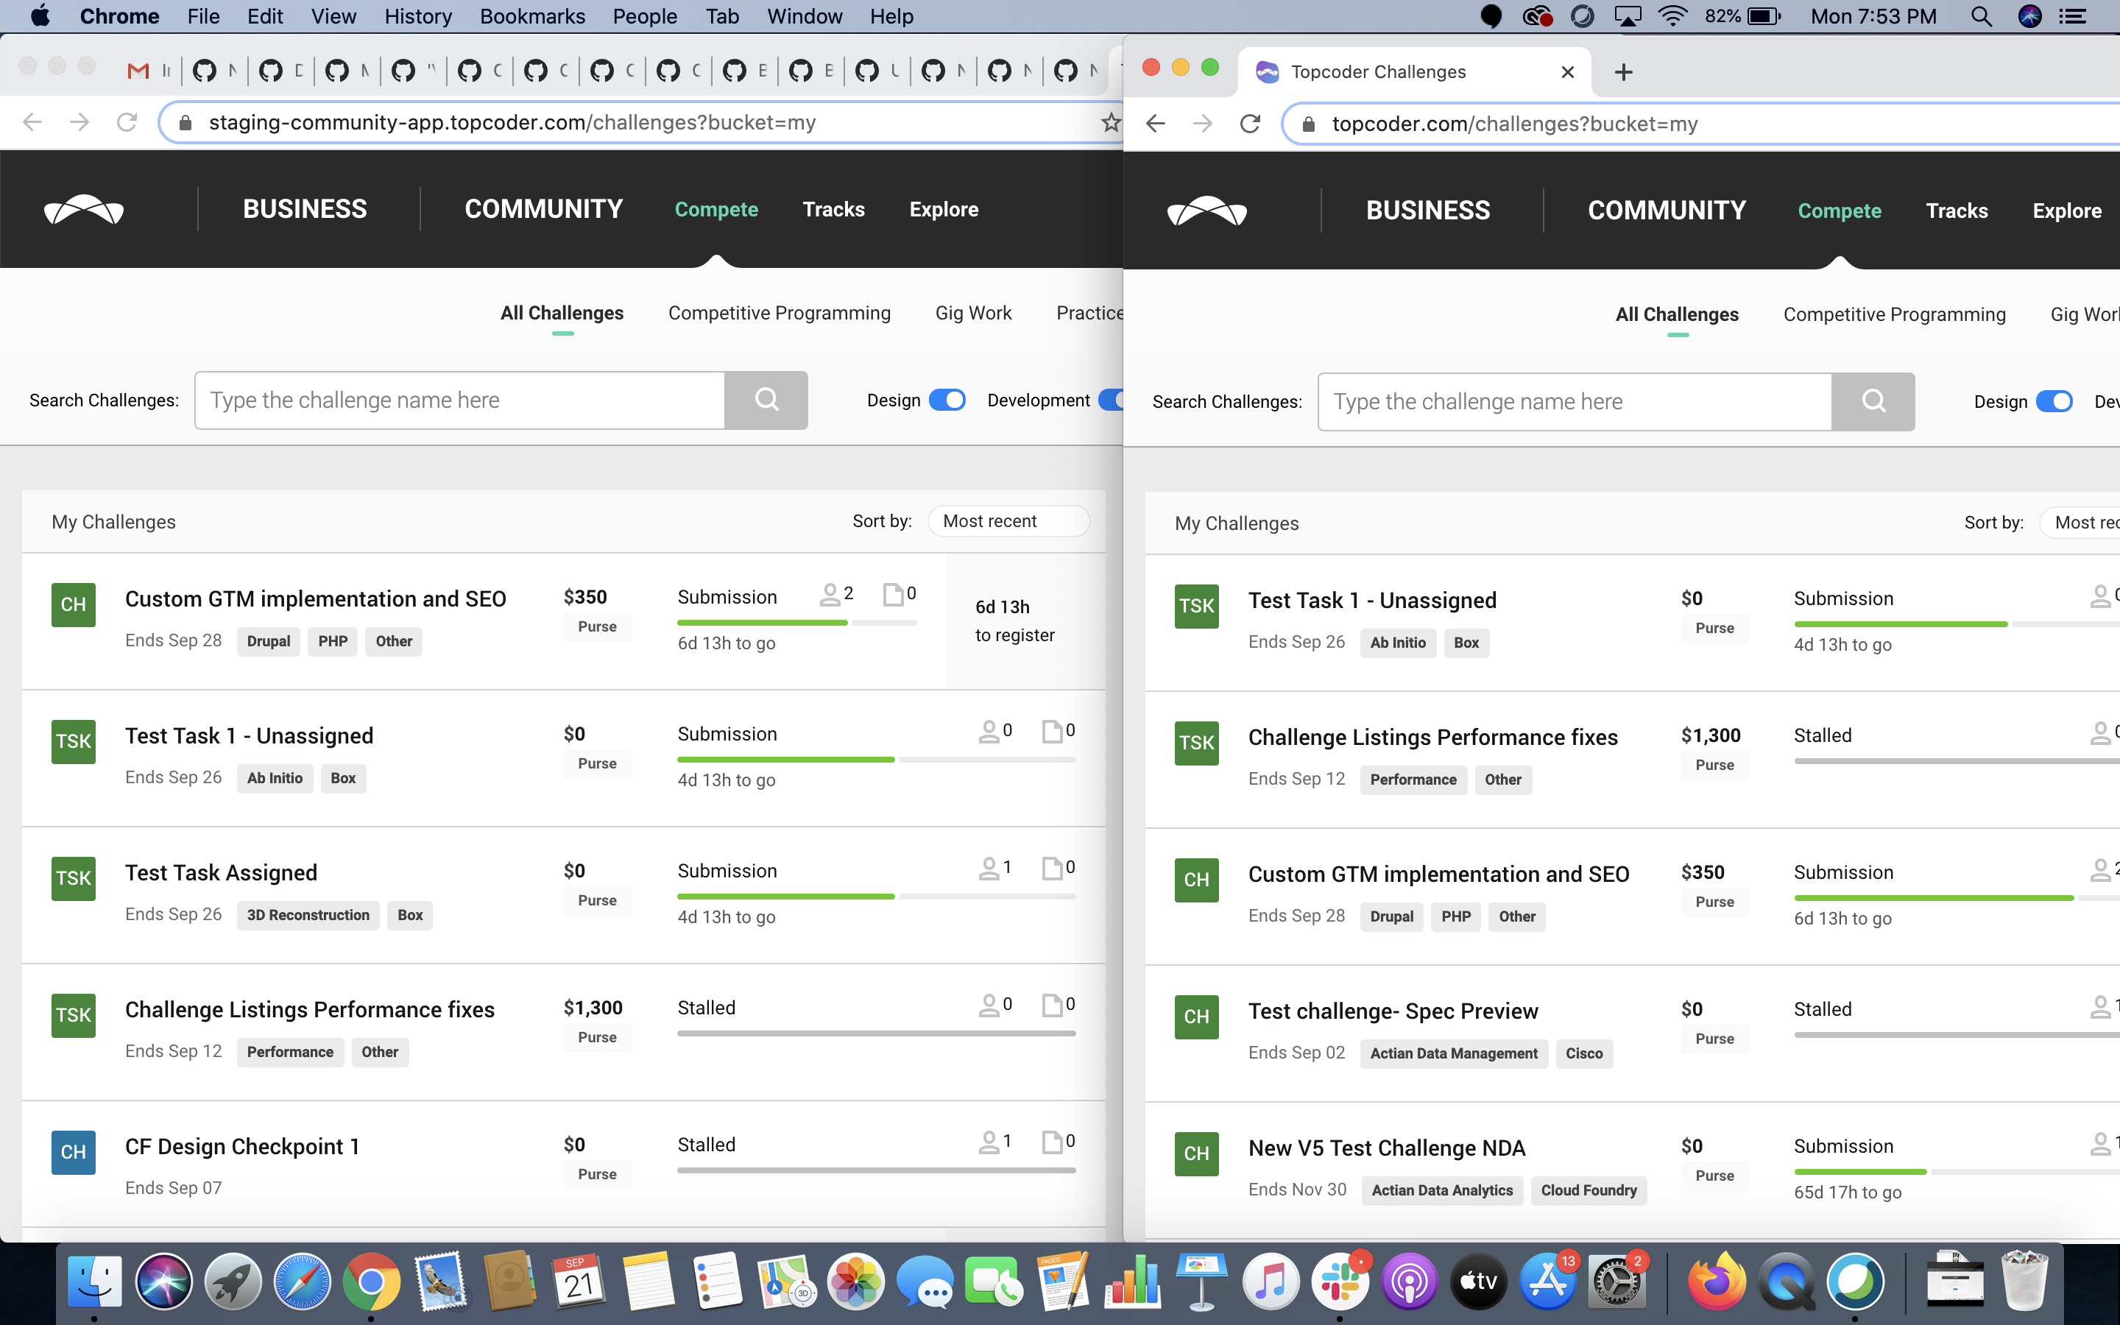Open a new tab in the right Chrome window
The width and height of the screenshot is (2120, 1325).
pos(1623,72)
